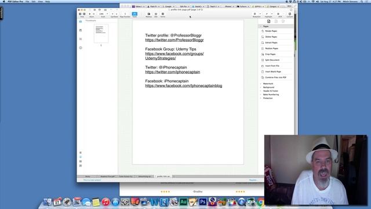Select the Edit tool in the toolbar
Viewport: 371px width, 209px height.
pyautogui.click(x=156, y=15)
